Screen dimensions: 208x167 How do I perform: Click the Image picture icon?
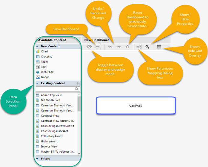coord(38,77)
